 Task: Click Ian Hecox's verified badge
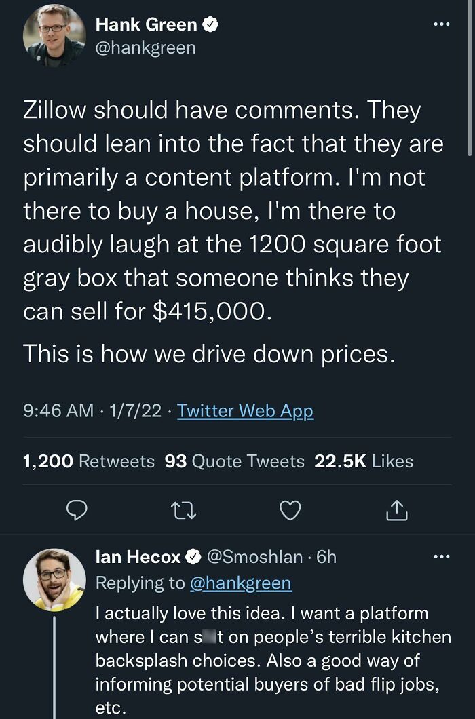point(193,557)
